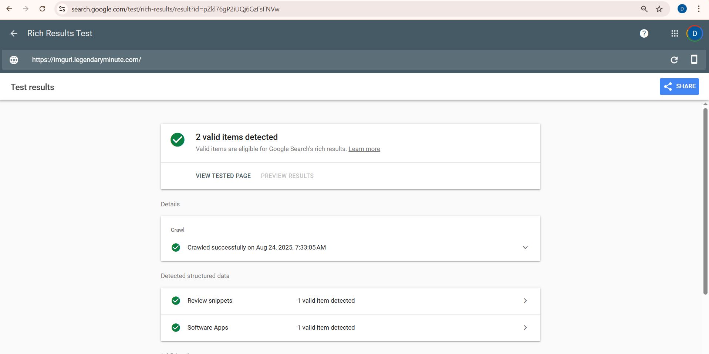Open Review snippets row chevron
This screenshot has width=709, height=354.
point(525,300)
